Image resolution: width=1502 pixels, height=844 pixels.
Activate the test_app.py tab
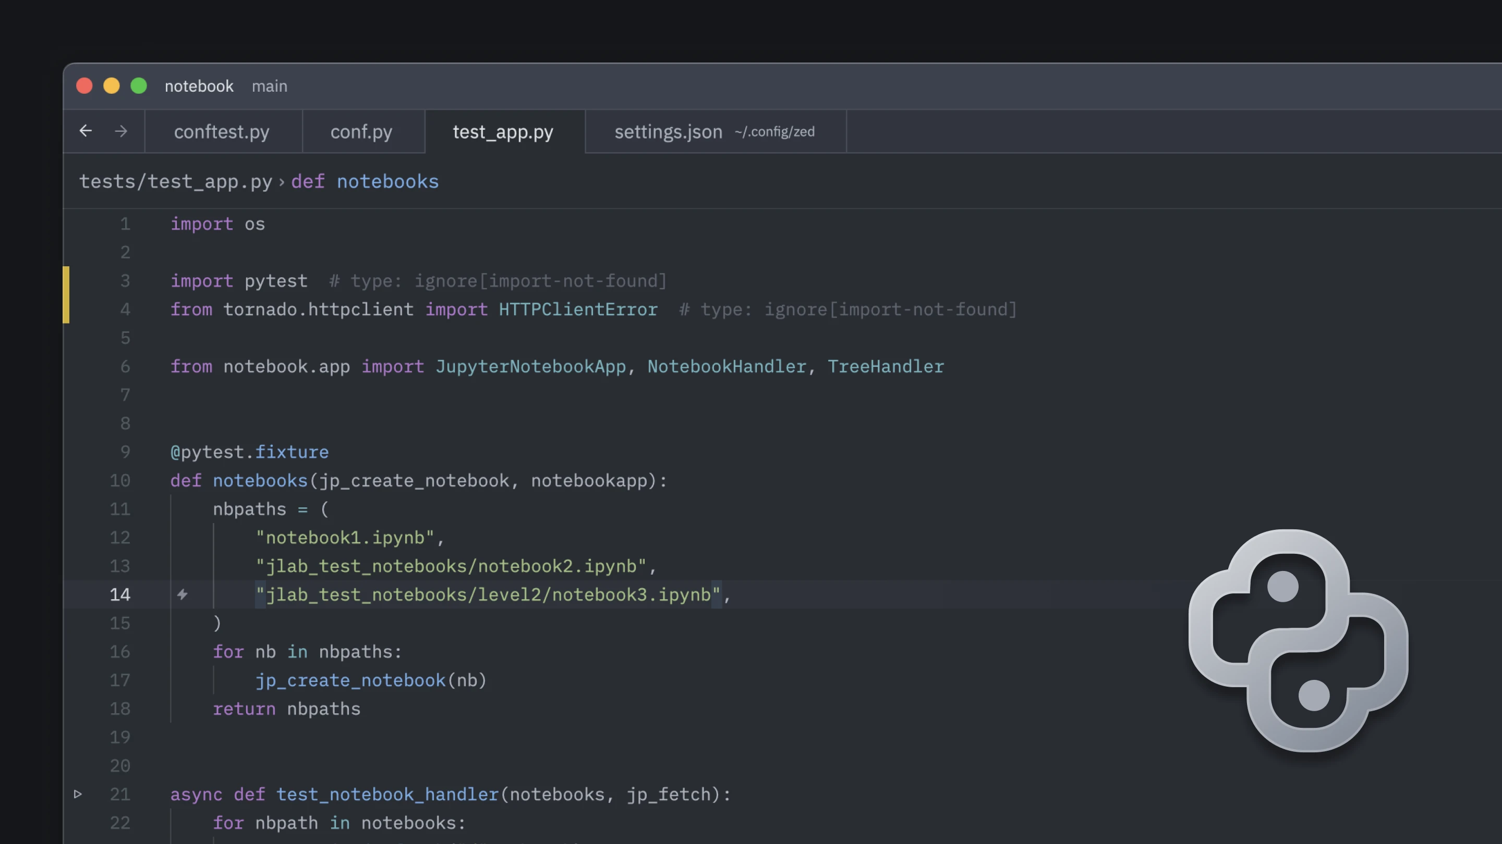point(503,132)
